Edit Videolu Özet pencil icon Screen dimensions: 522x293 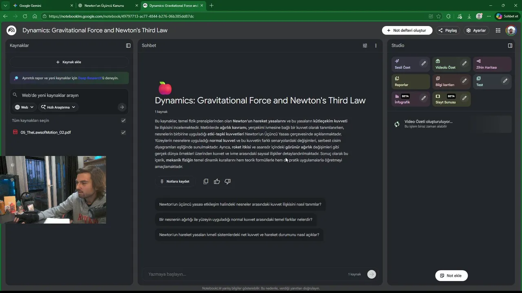[x=464, y=63]
